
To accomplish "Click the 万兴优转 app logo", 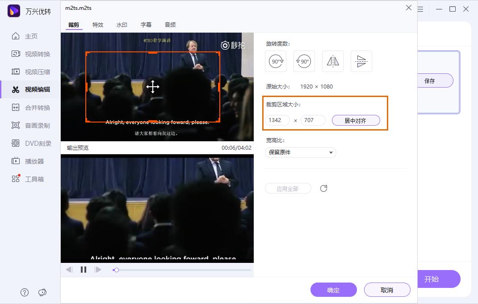I will click(14, 11).
